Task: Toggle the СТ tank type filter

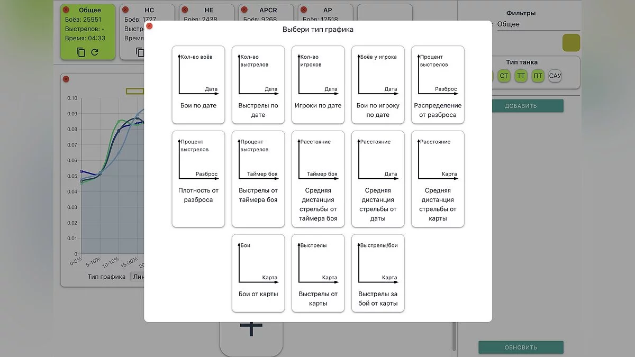Action: [504, 76]
